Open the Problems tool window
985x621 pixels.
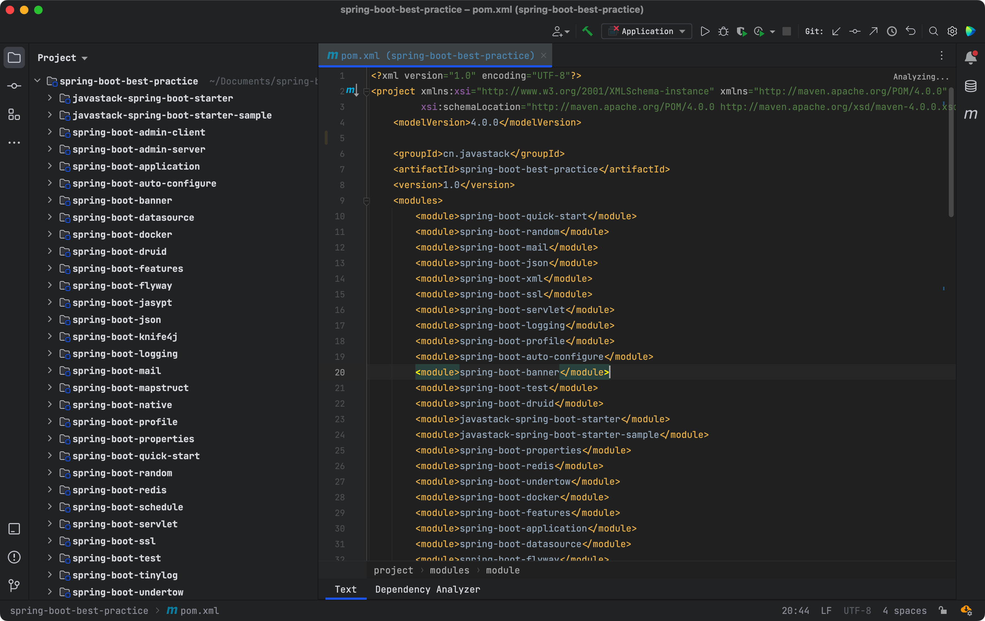(14, 557)
